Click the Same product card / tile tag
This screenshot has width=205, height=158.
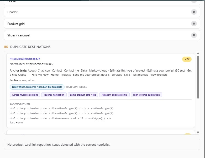click(x=83, y=95)
